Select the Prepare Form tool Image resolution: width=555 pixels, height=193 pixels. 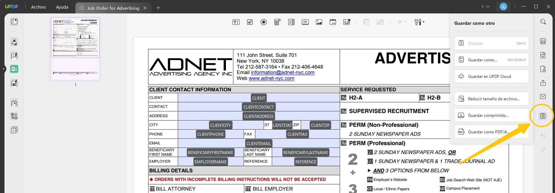(x=14, y=69)
